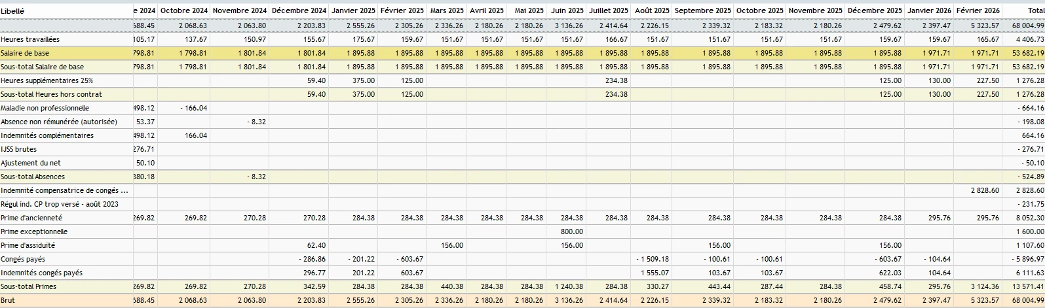Screen dimensions: 1045x308
Task: Click the Janvier 2026 column header
Action: pyautogui.click(x=929, y=10)
